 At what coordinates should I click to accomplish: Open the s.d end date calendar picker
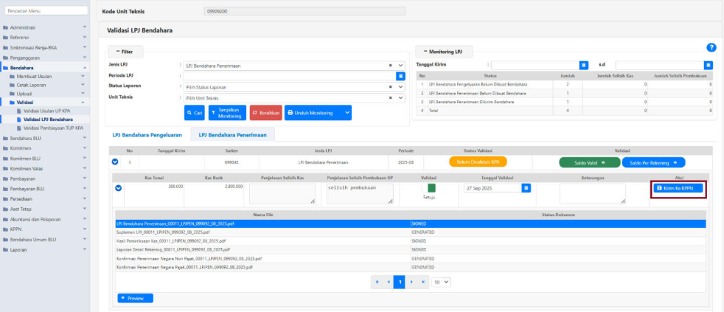point(709,65)
